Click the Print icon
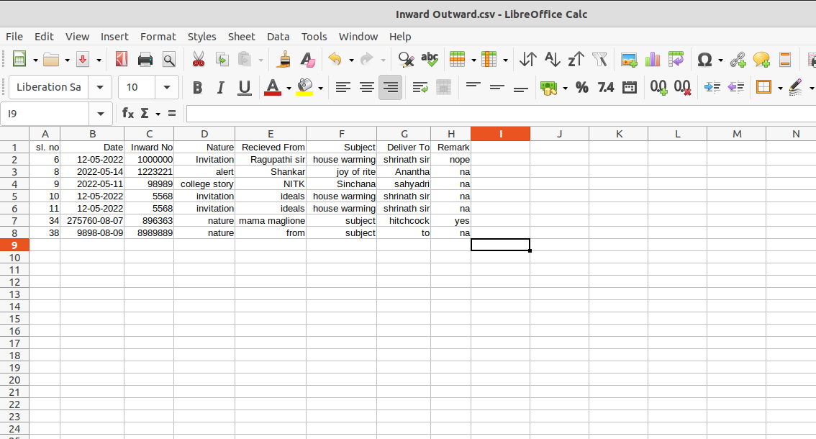Screen dimensions: 816x439 [145, 60]
